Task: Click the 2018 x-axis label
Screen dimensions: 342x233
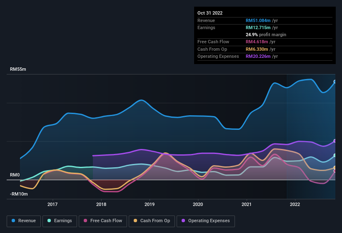Action: pyautogui.click(x=101, y=204)
